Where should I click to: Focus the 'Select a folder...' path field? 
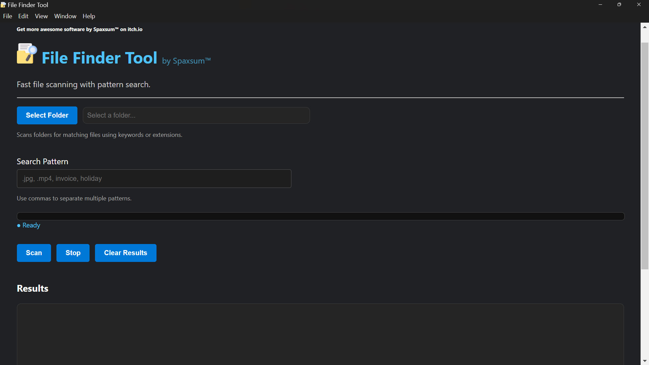pyautogui.click(x=196, y=115)
